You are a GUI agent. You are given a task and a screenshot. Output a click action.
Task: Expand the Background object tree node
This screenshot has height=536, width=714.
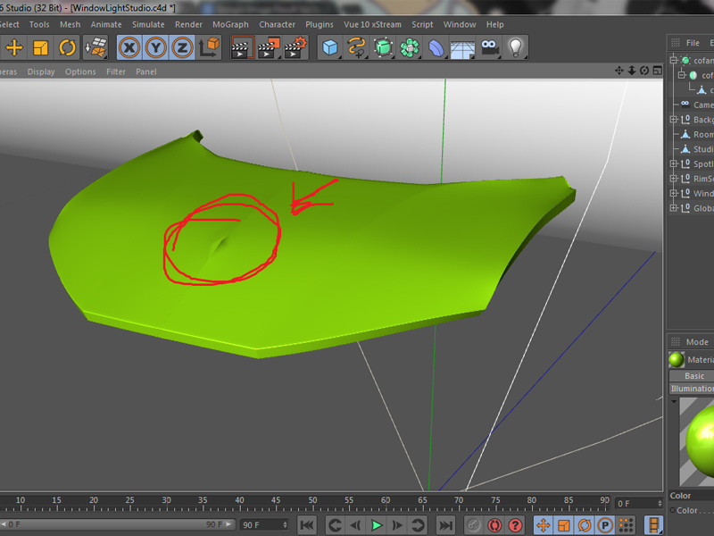click(x=674, y=120)
